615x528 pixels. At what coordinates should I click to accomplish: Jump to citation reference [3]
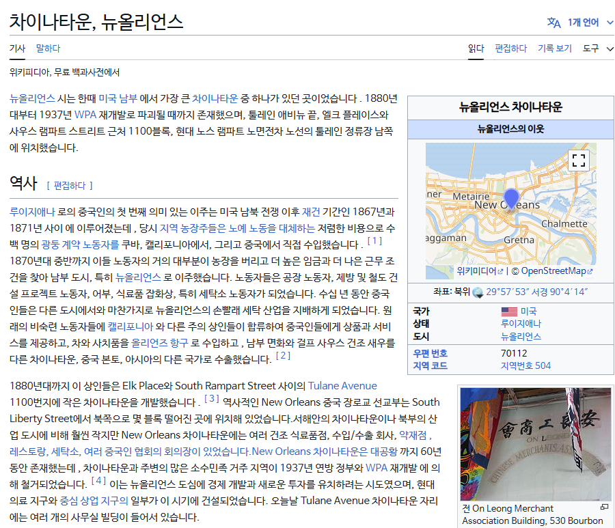point(211,398)
